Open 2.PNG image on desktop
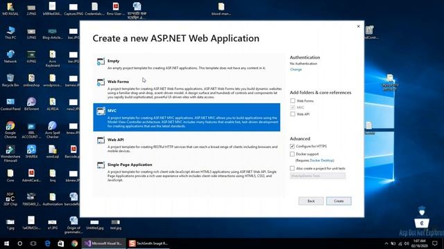The width and height of the screenshot is (444, 249). [x=31, y=9]
